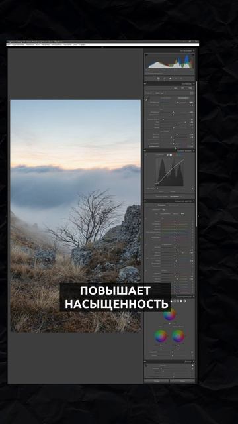Open the All tab in HSL
The image size is (238, 424).
[182, 213]
